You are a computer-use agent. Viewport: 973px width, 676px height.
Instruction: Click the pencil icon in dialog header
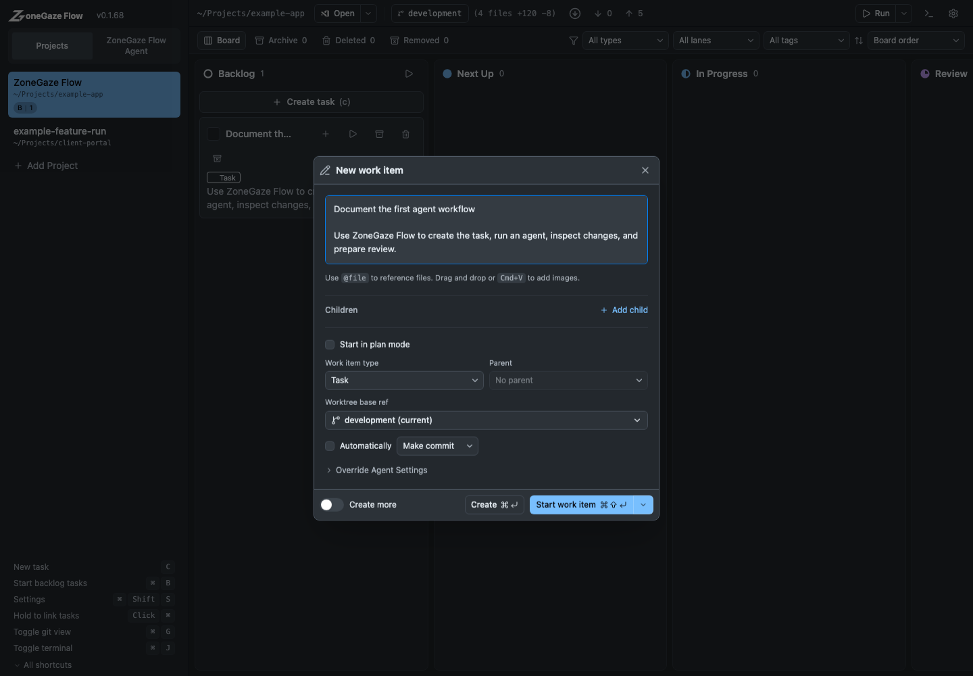coord(325,170)
